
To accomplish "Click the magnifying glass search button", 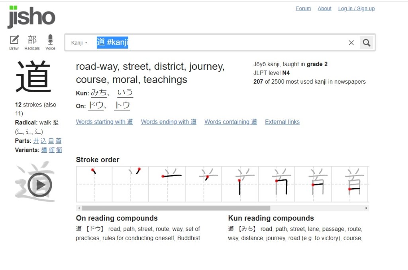I will (367, 43).
